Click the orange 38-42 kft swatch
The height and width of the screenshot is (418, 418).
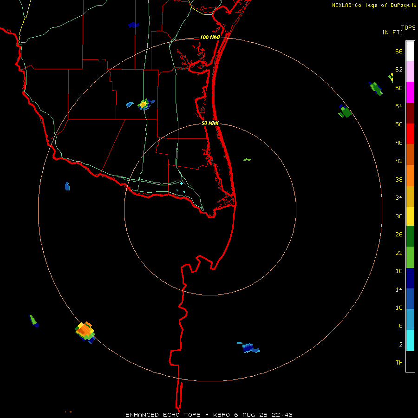(410, 176)
